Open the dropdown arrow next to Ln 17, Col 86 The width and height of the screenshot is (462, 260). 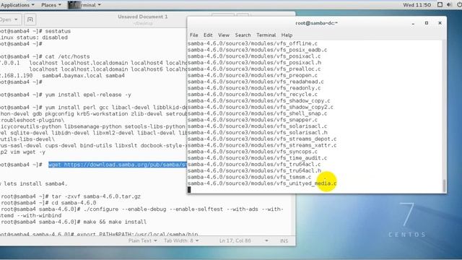tap(266, 240)
